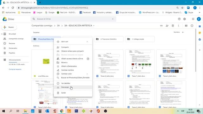203x114 pixels.
Task: Go to the 3A breadcrumb folder
Action: (58, 26)
